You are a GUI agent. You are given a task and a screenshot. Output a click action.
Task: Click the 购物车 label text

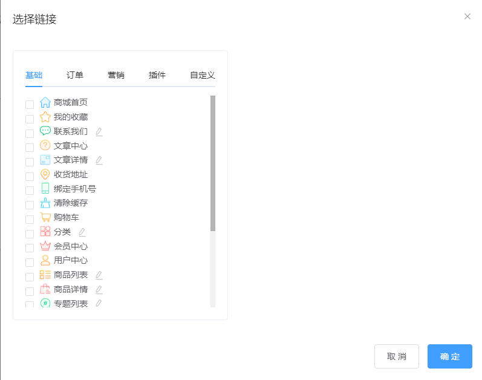coord(67,217)
